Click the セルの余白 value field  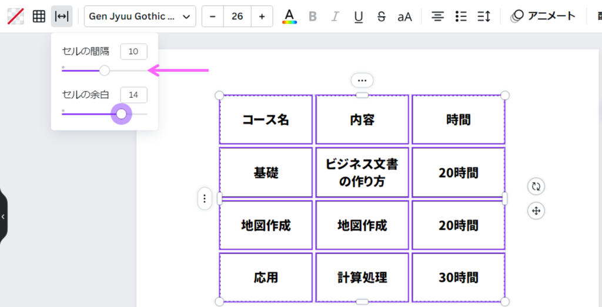(x=133, y=95)
